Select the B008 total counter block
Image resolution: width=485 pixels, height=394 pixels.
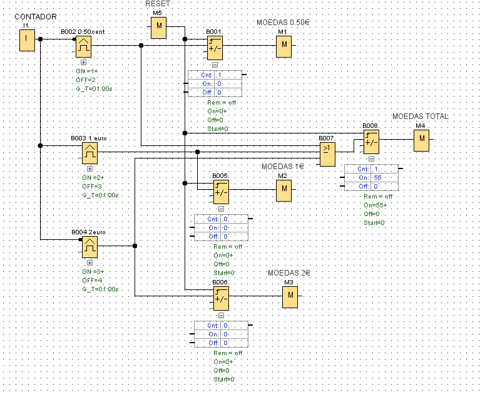pos(372,142)
